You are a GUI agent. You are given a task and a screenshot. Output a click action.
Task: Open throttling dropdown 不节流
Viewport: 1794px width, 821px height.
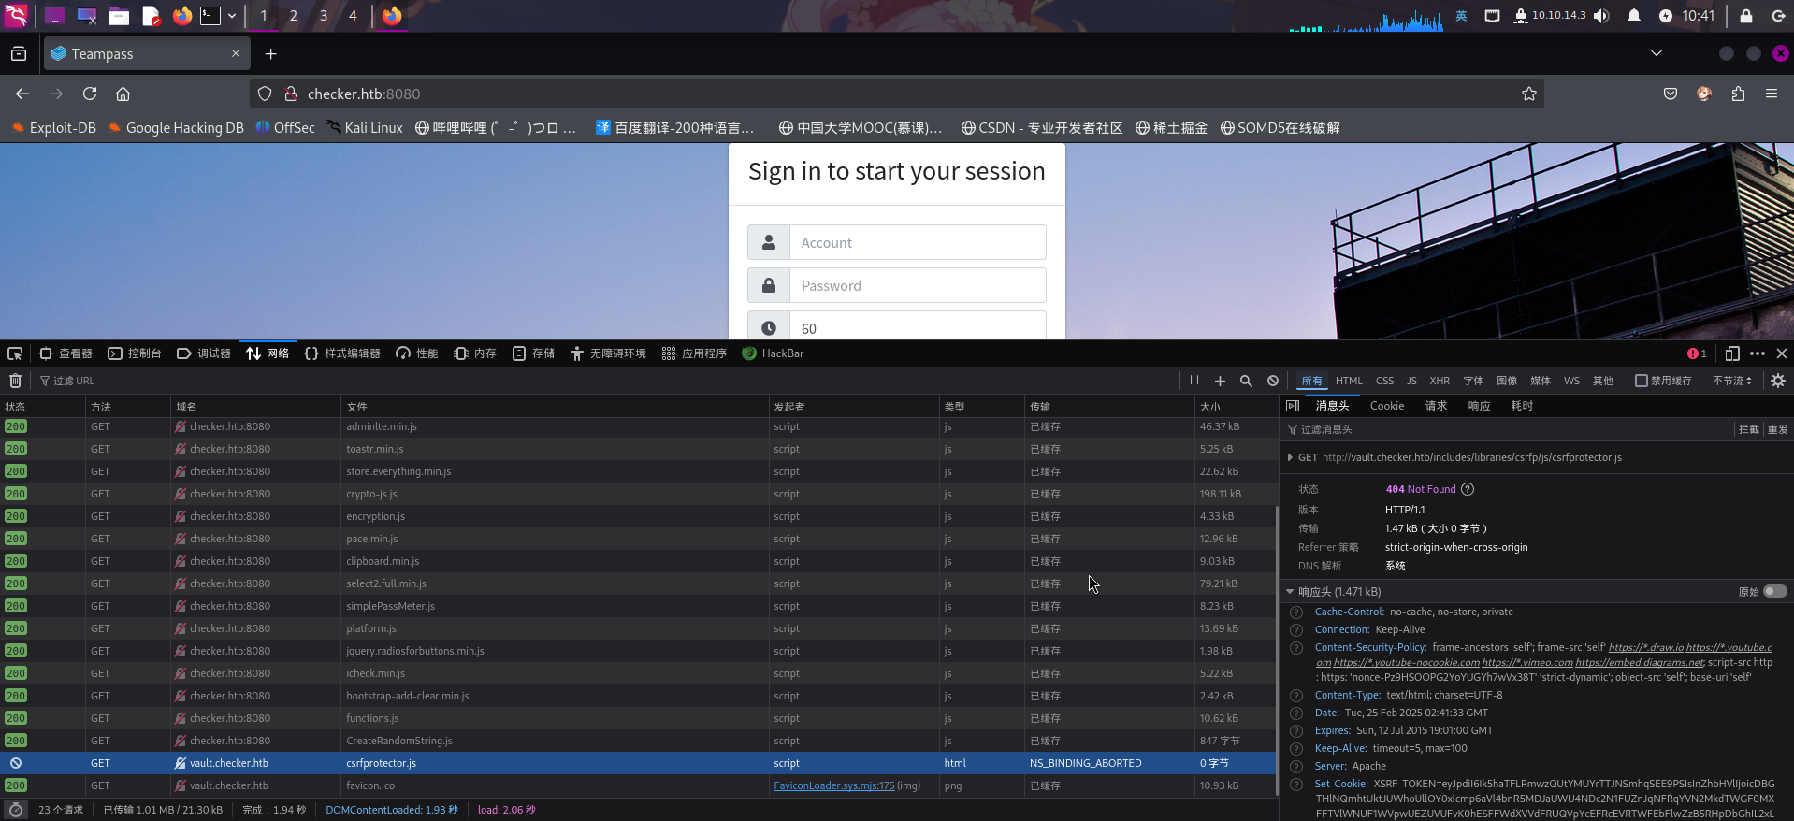pyautogui.click(x=1732, y=381)
